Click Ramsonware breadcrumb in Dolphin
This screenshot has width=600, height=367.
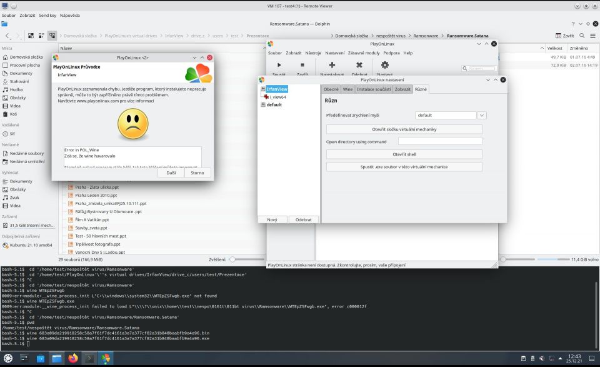(x=426, y=36)
